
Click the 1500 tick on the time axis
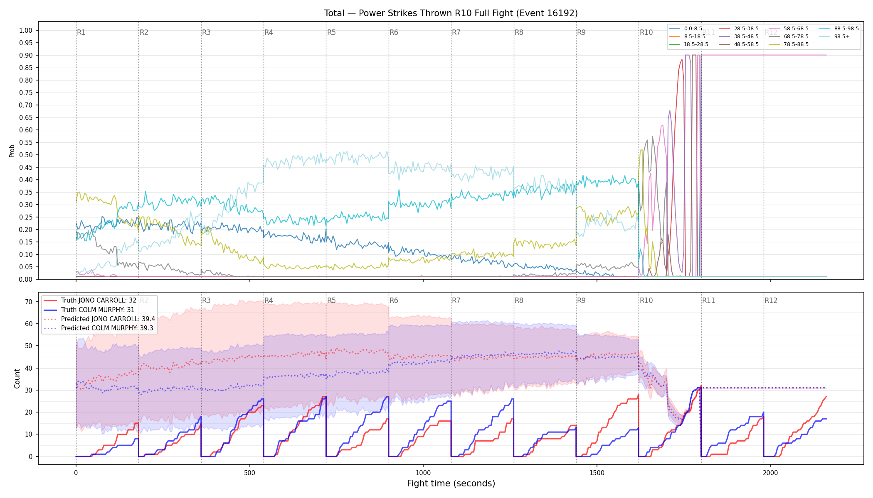click(597, 473)
